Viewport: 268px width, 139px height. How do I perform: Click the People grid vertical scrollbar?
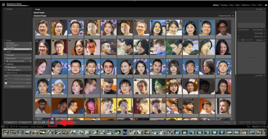pyautogui.click(x=236, y=43)
